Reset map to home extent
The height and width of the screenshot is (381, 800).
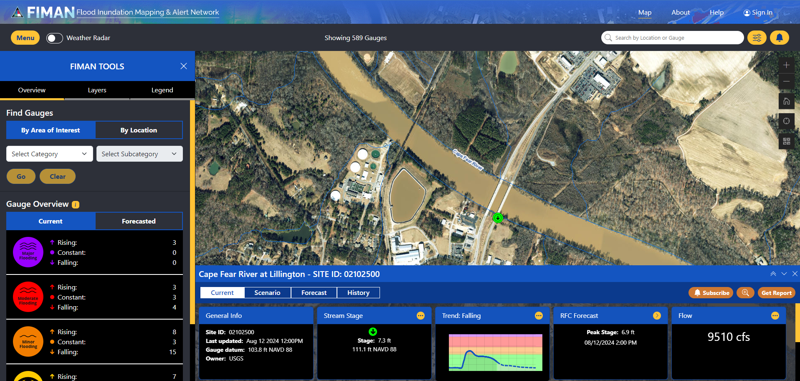786,101
